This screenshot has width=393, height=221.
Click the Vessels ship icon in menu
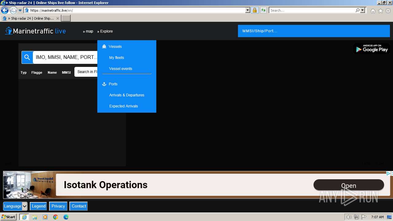(x=104, y=46)
